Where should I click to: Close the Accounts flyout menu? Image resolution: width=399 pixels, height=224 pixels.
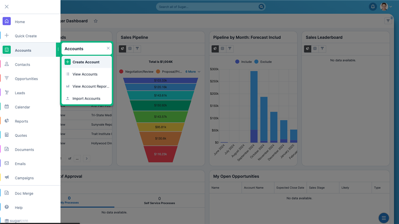(108, 49)
